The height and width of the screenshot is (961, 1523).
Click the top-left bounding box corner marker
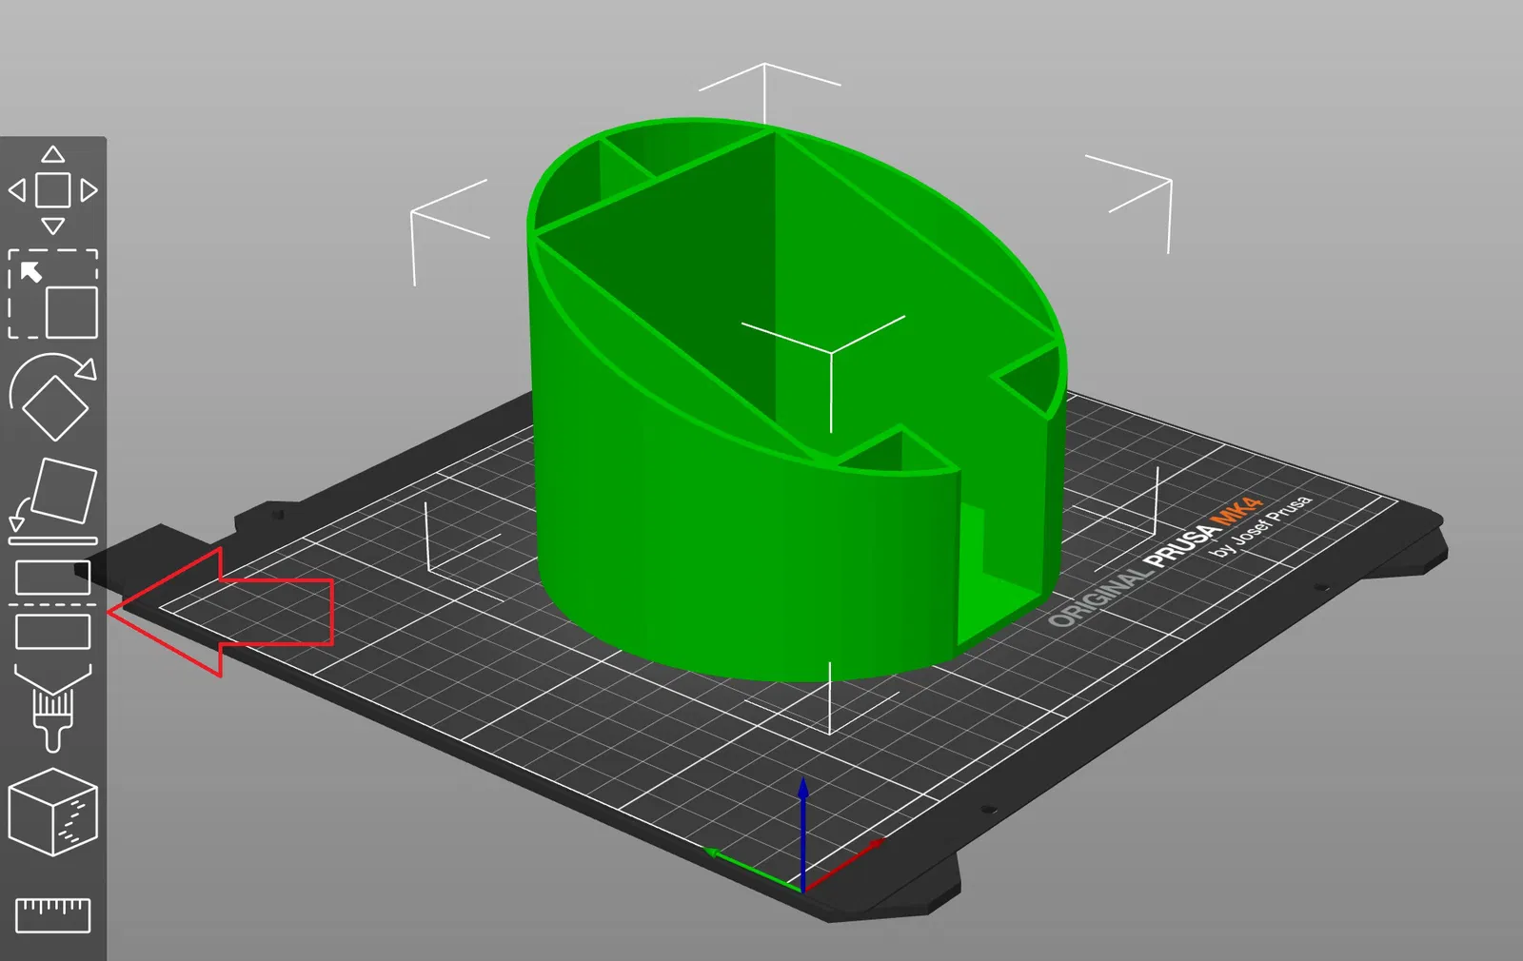[449, 232]
